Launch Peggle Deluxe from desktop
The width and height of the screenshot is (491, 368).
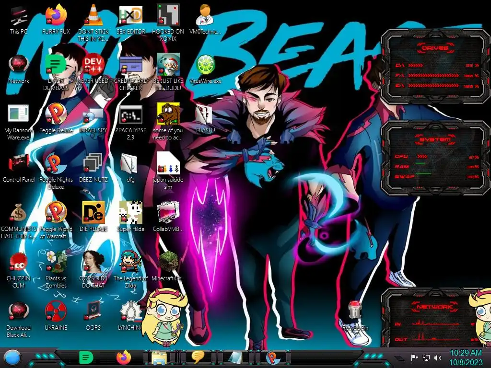[56, 118]
